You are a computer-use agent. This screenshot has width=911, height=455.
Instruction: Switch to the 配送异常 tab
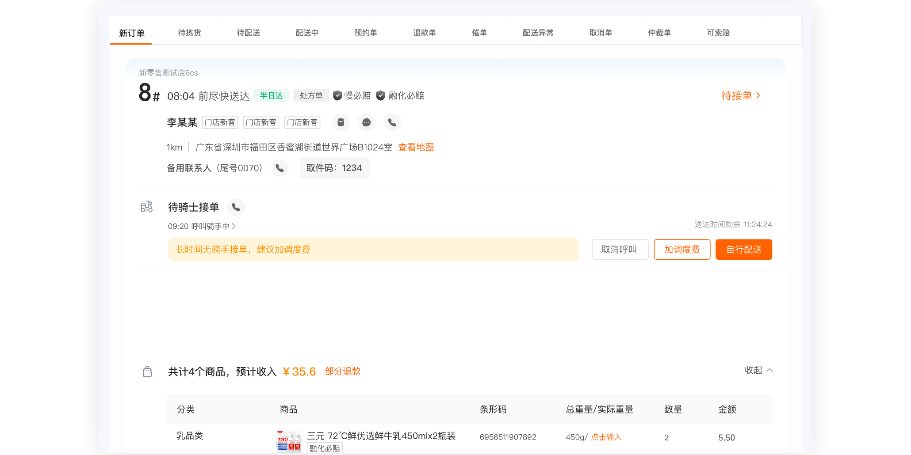pos(538,32)
